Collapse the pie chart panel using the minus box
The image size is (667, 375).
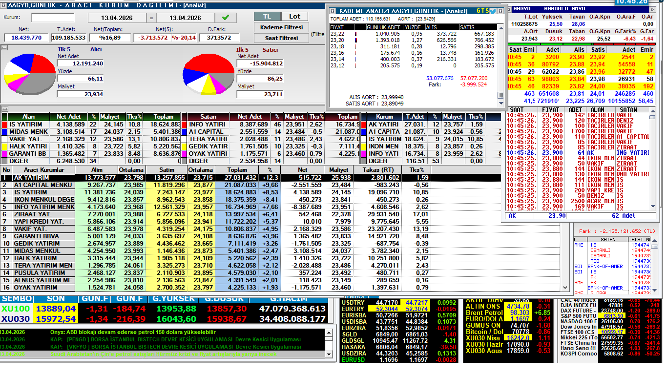[x=4, y=48]
